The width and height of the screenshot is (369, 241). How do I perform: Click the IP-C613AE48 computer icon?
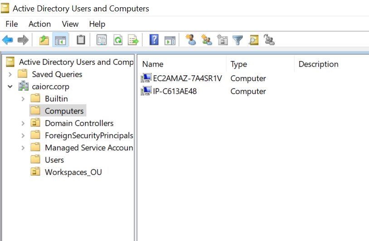pyautogui.click(x=146, y=91)
